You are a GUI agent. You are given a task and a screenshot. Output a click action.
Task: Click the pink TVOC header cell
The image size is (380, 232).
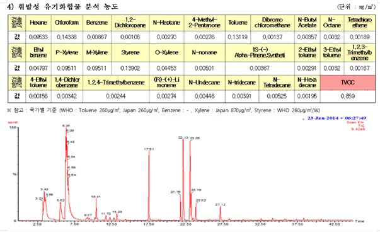[348, 83]
